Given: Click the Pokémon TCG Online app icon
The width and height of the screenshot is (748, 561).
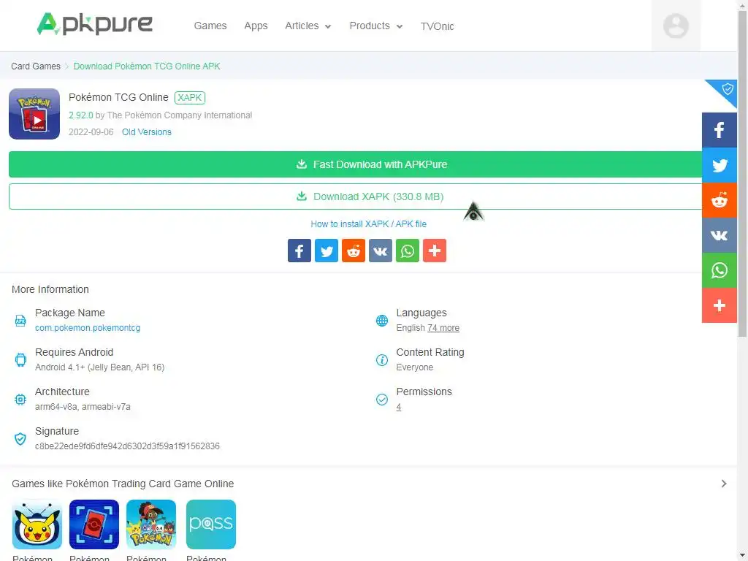Looking at the screenshot, I should coord(34,113).
